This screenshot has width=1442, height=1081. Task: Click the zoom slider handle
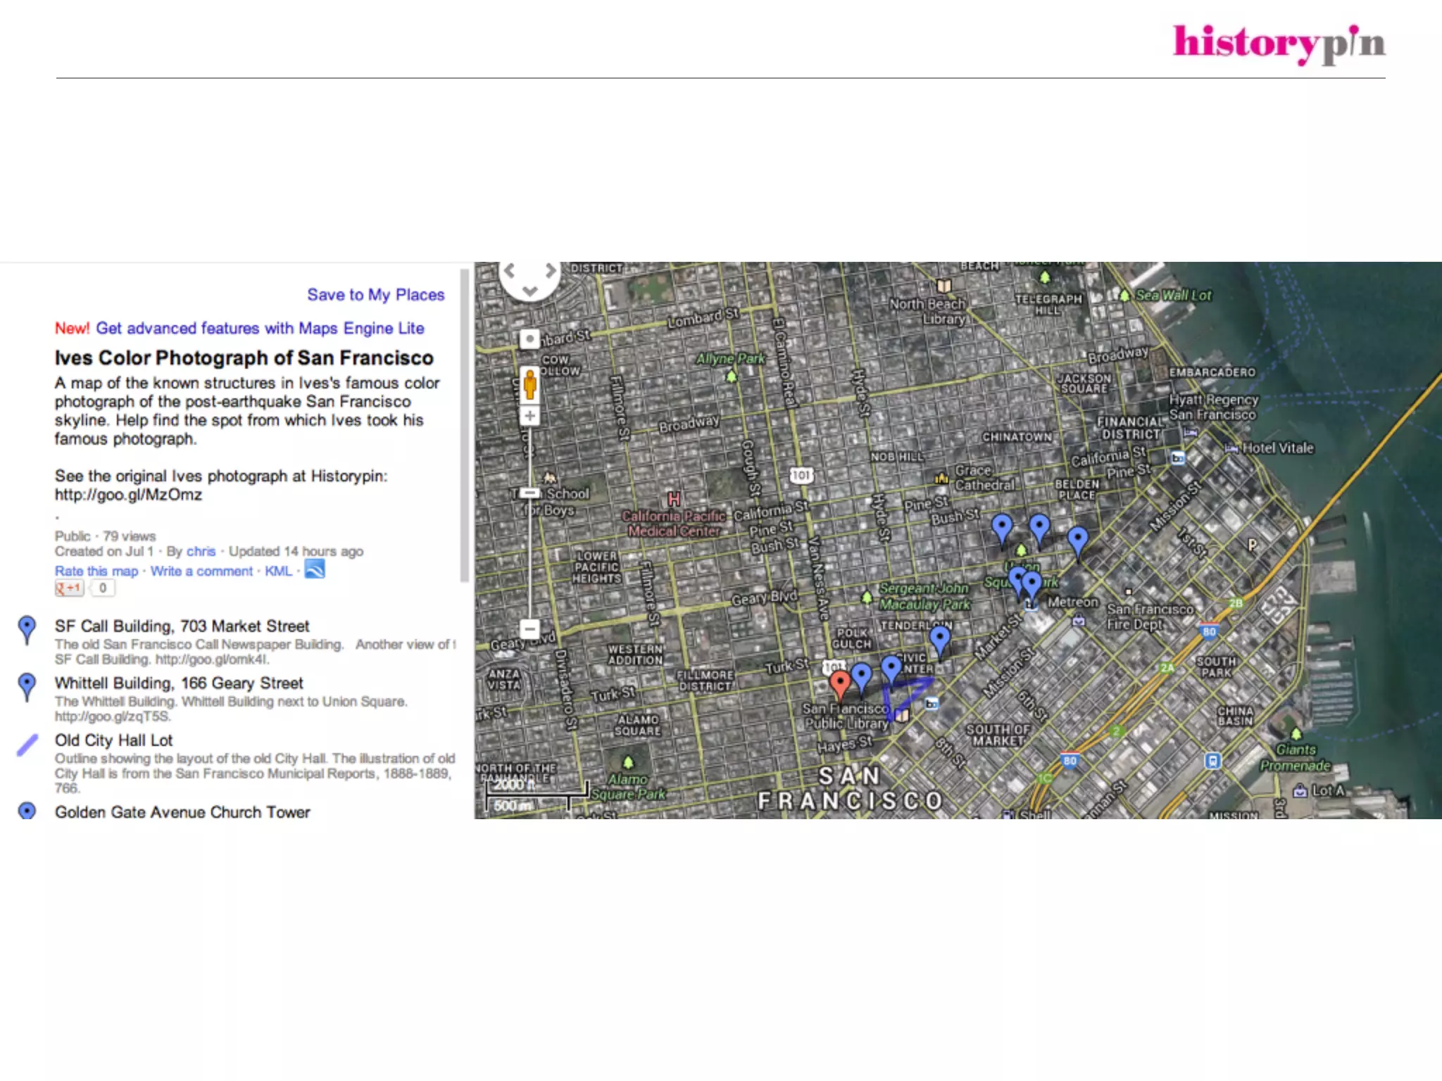[530, 493]
